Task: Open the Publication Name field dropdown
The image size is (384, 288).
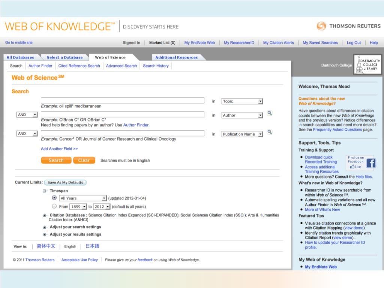Action: coord(242,134)
